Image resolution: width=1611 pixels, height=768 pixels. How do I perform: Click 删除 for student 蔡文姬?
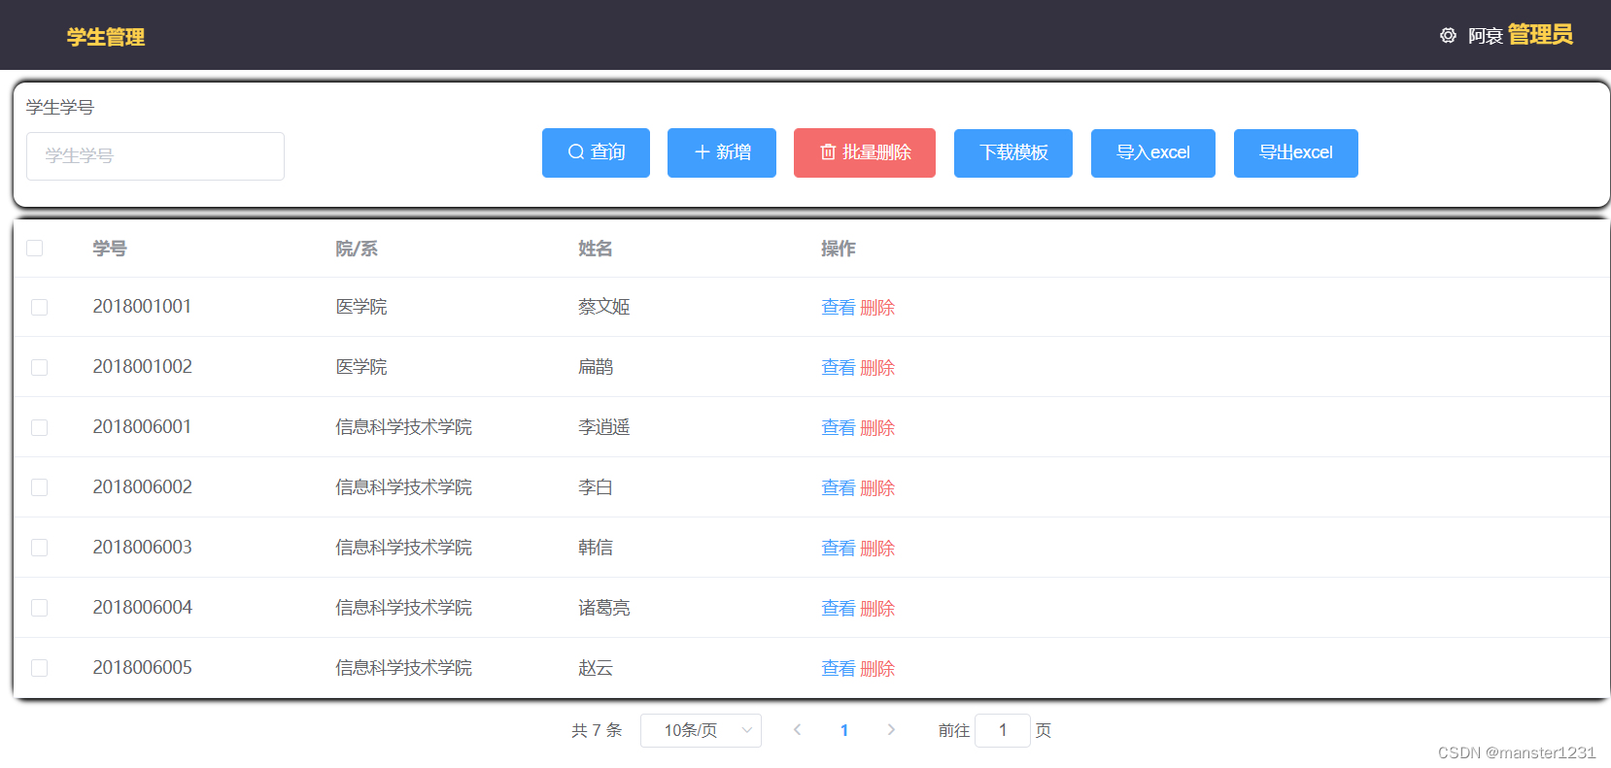click(x=877, y=308)
